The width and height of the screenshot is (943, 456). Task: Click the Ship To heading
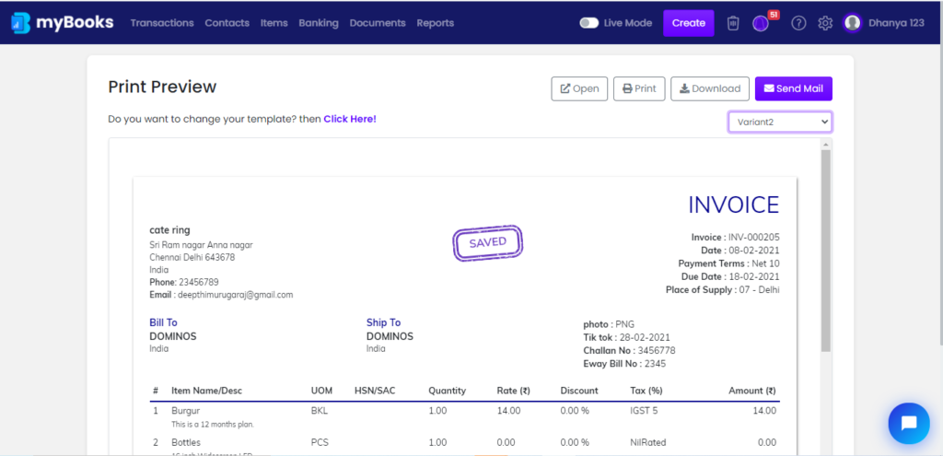pos(384,322)
